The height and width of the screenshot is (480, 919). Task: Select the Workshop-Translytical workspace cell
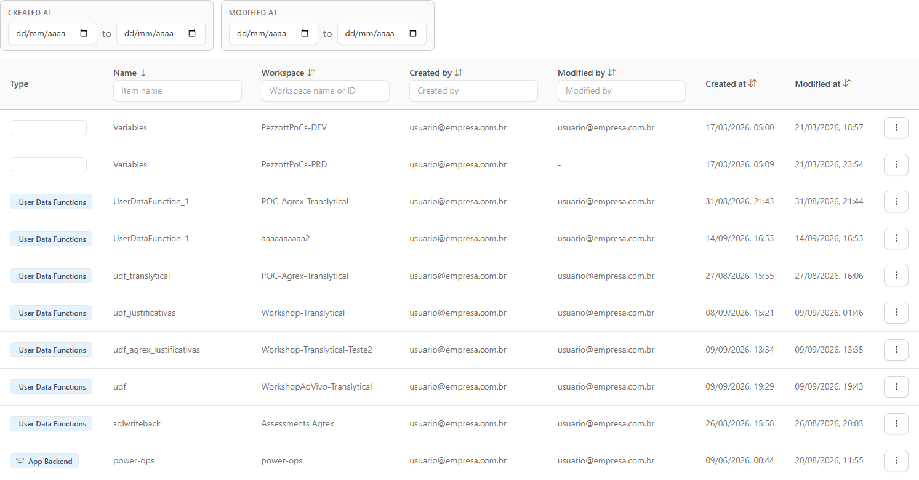pyautogui.click(x=303, y=313)
